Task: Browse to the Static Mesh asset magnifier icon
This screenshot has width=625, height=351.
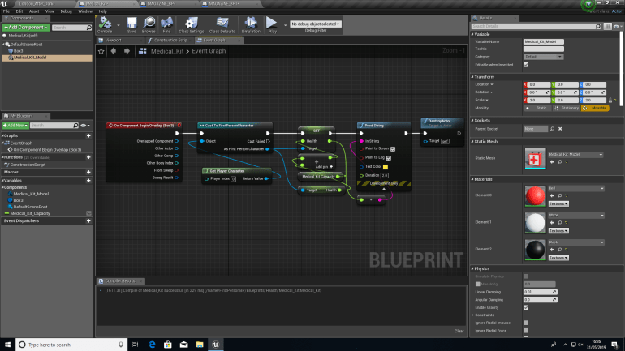Action: (559, 162)
